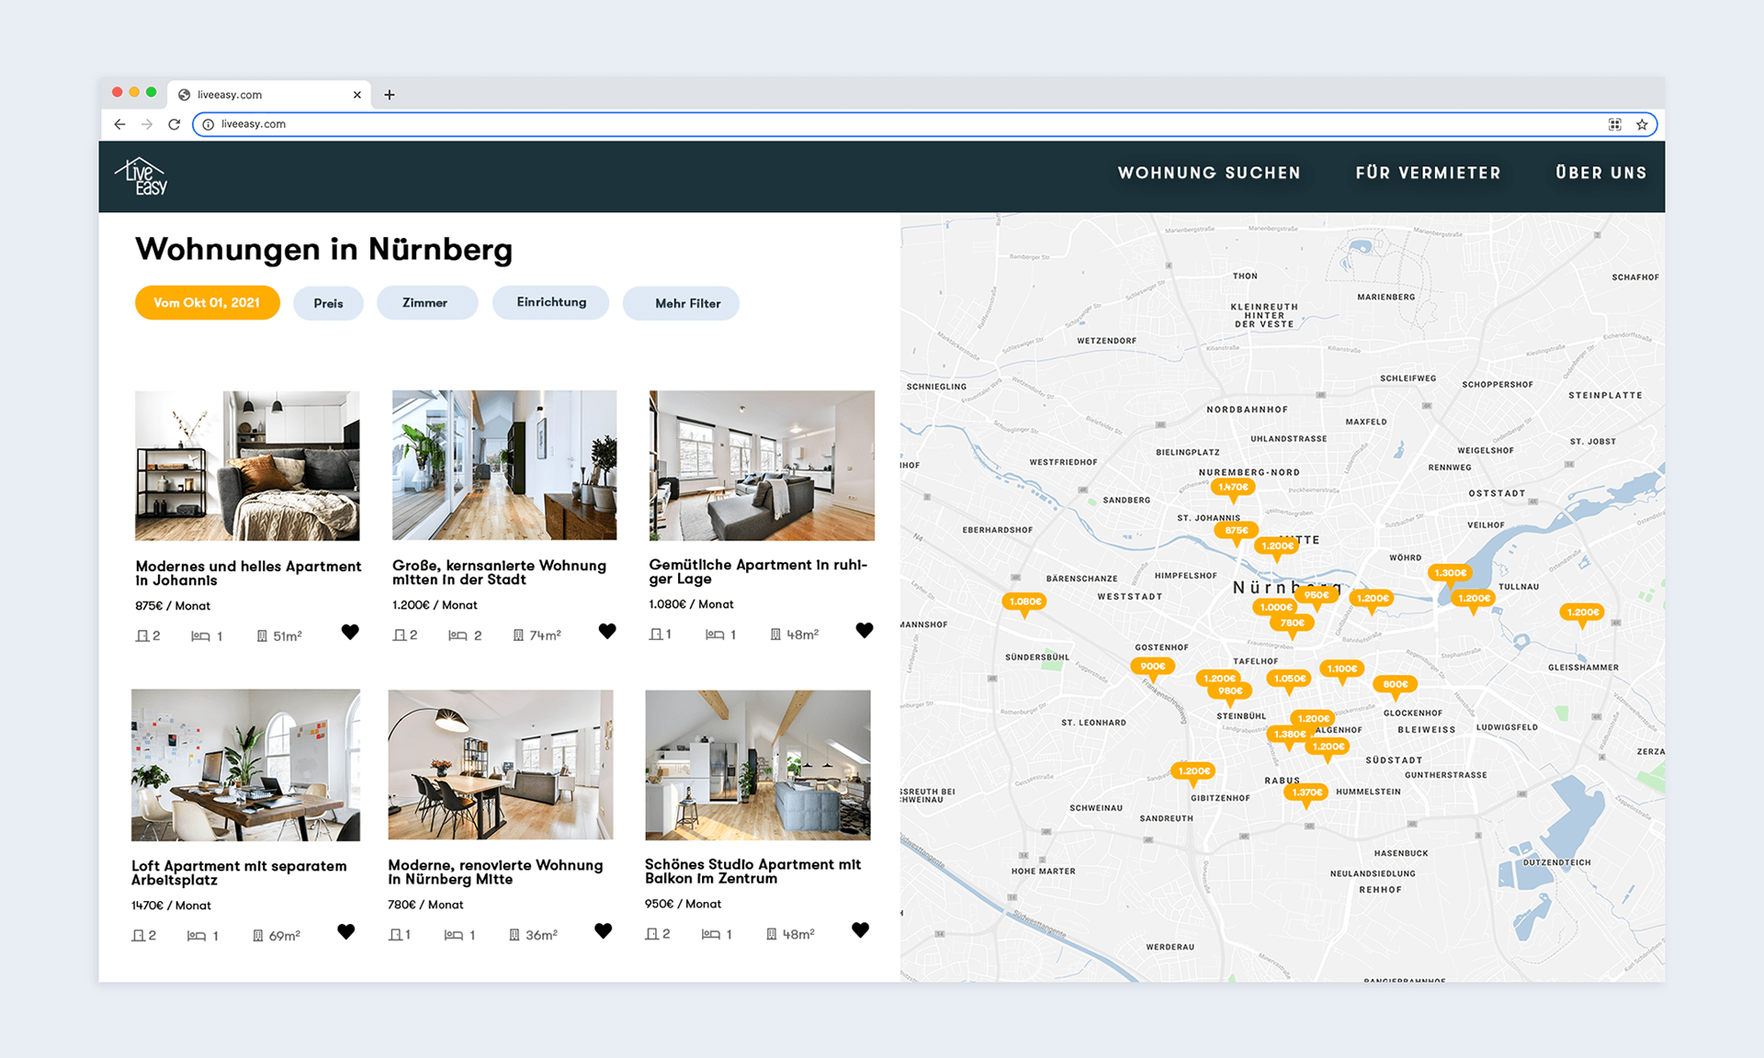
Task: Click the 69m² area value
Action: (x=284, y=935)
